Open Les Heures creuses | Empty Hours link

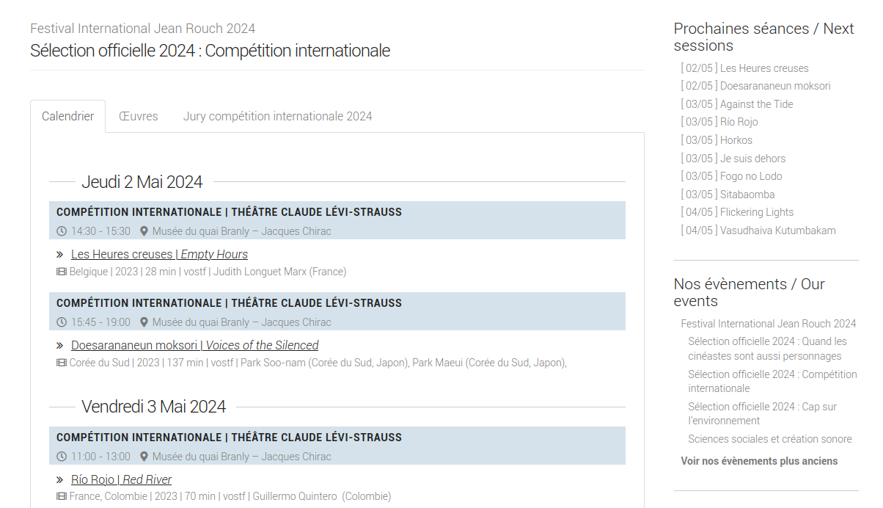pos(159,254)
